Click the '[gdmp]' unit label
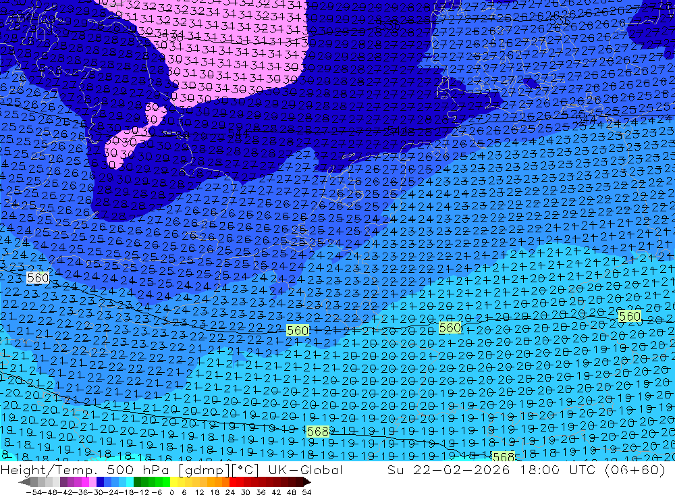The height and width of the screenshot is (495, 675). point(204,470)
